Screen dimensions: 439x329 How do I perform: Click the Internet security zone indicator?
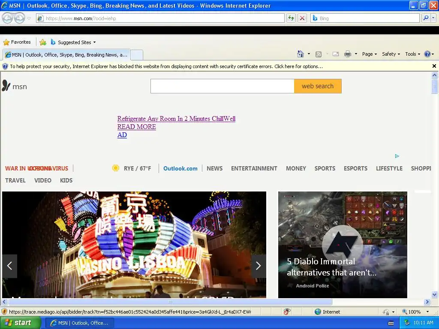[x=327, y=312]
